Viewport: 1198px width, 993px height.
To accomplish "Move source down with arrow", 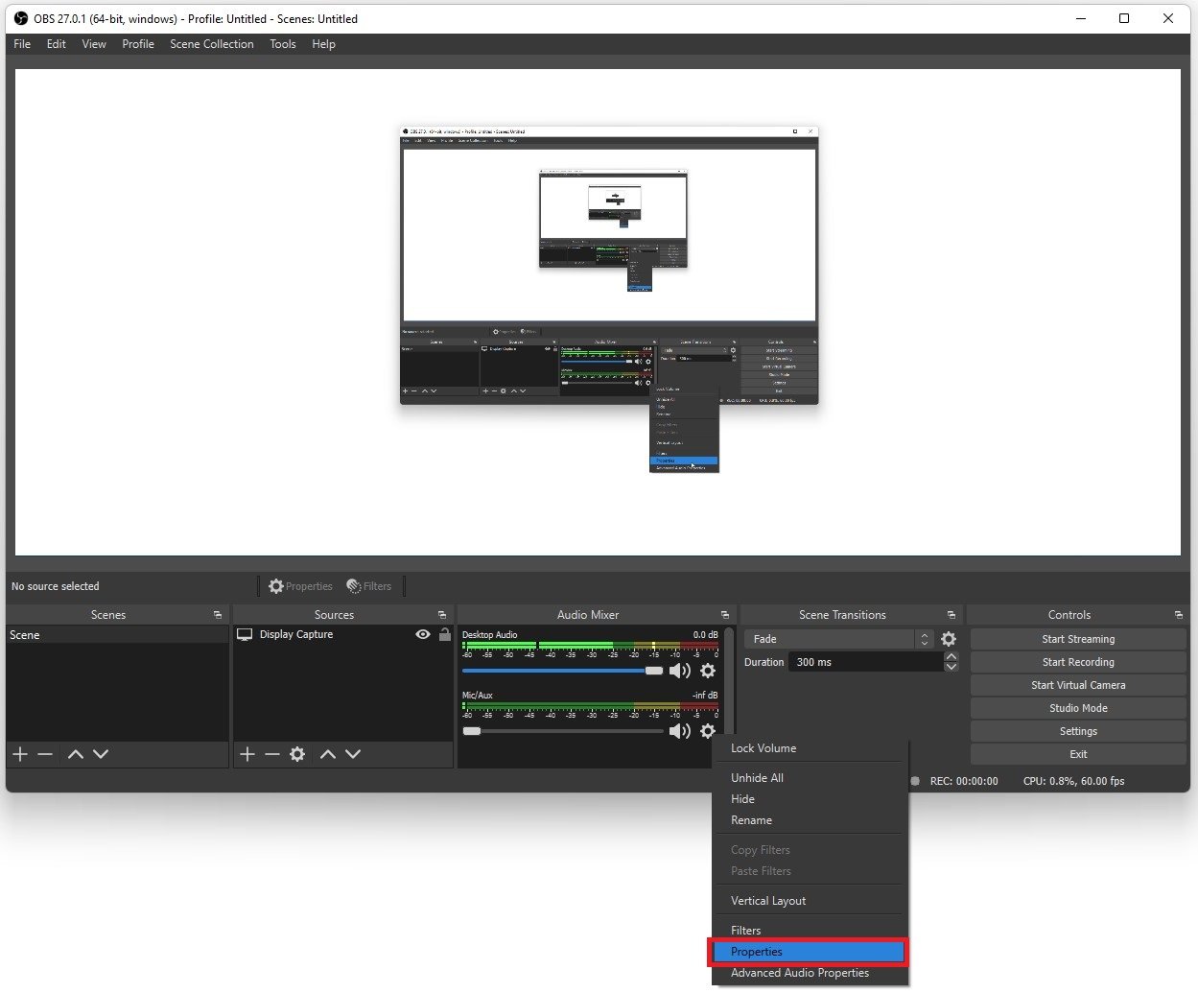I will [353, 754].
